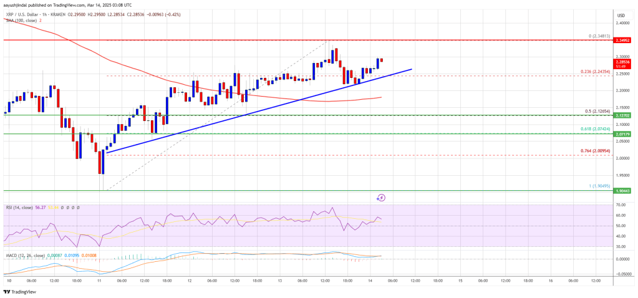638x298 pixels.
Task: Click the date label 13 on time axis
Action: click(281, 281)
